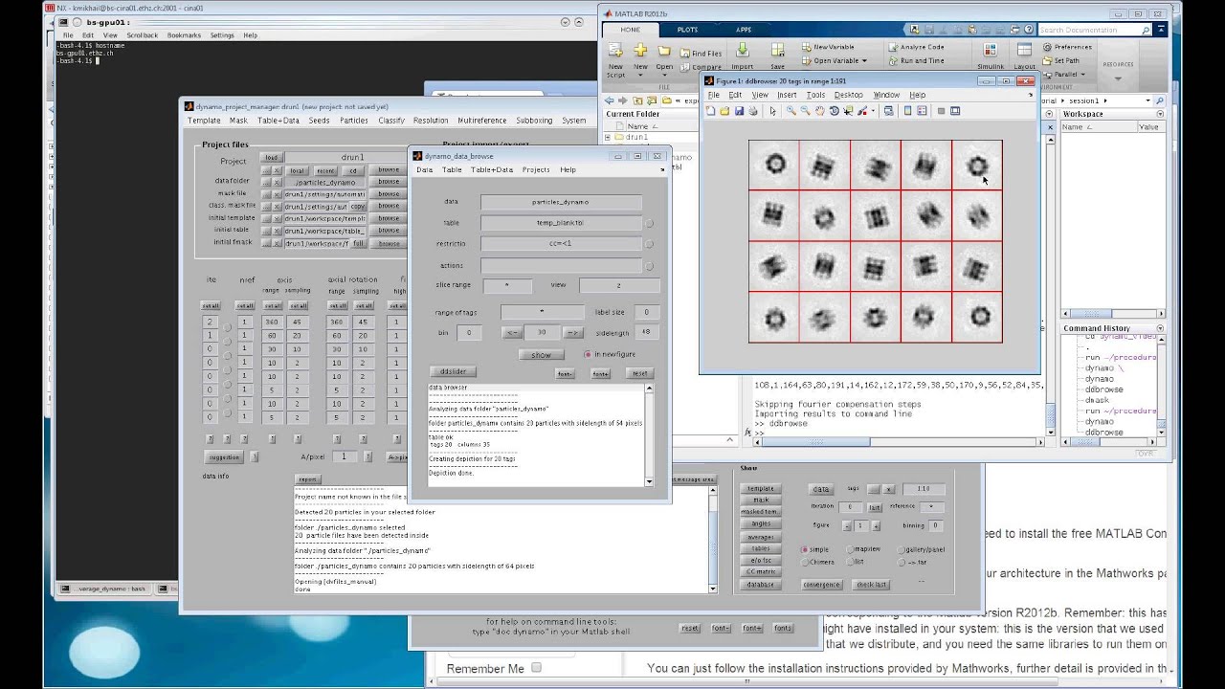
Task: Check the Remember Me checkbox
Action: pos(536,668)
